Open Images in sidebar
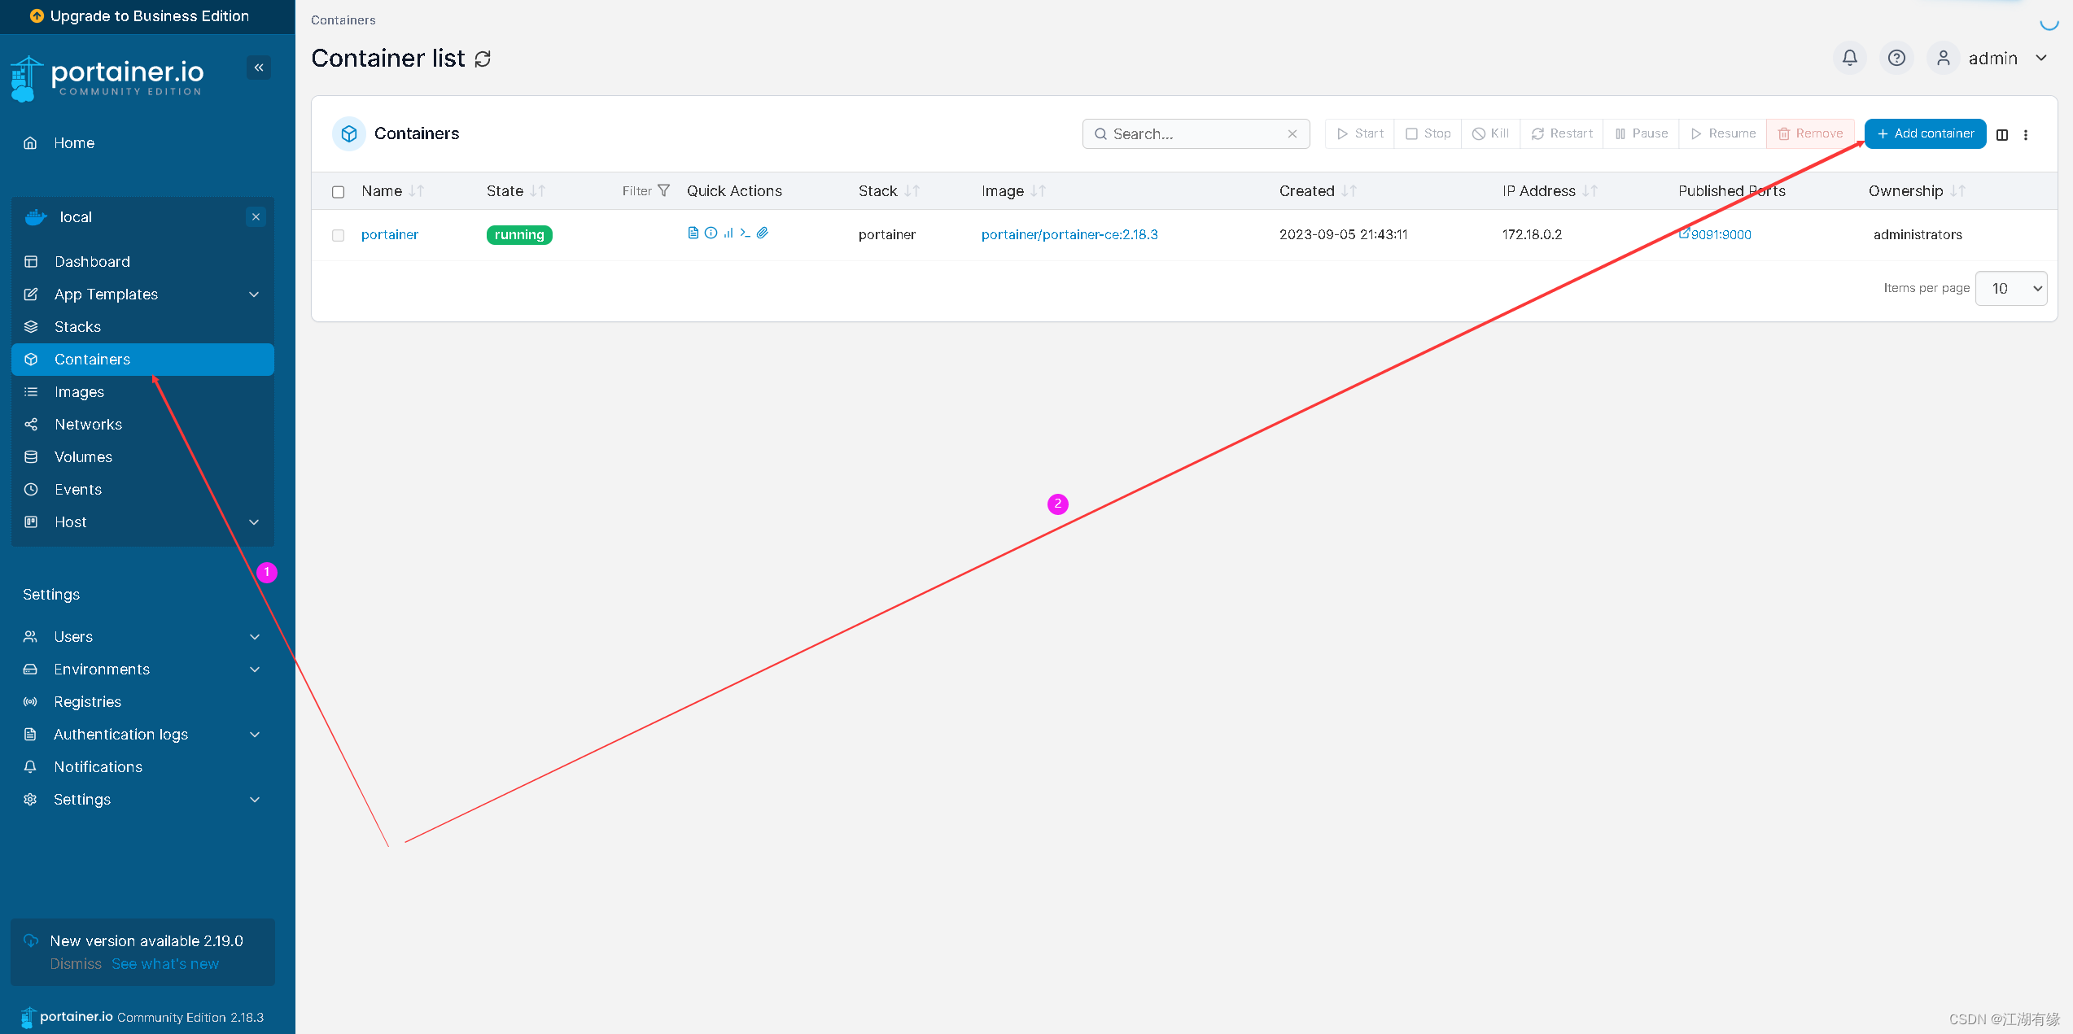 [142, 392]
